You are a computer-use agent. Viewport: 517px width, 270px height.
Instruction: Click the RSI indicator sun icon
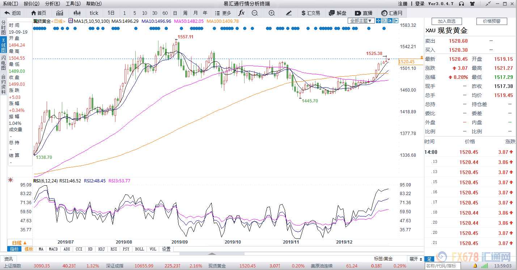click(10, 180)
